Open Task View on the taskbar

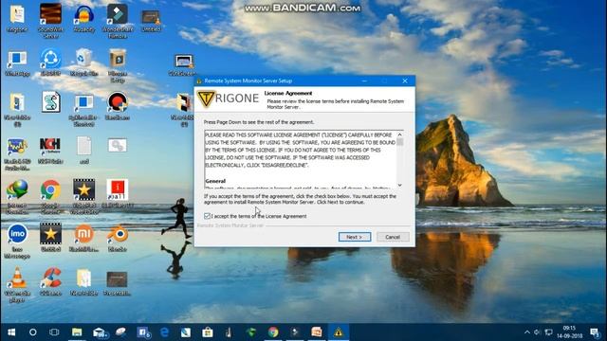[54, 332]
